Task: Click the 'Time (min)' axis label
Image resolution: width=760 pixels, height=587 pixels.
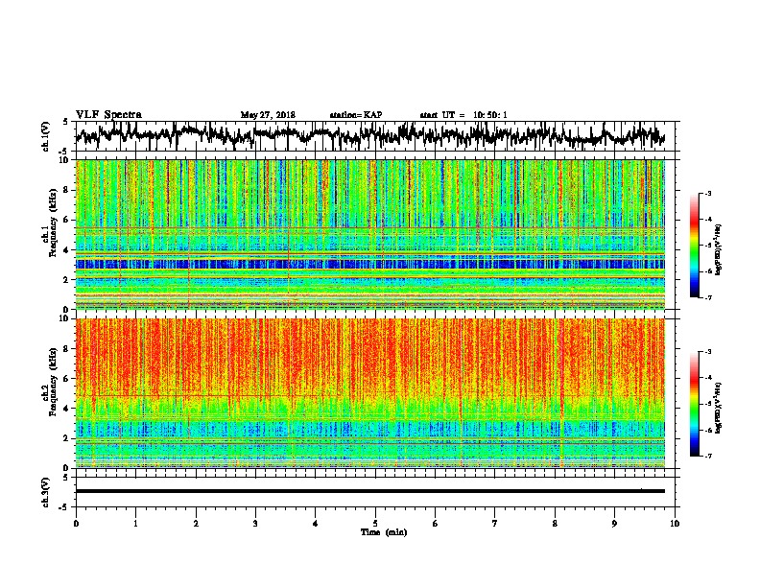Action: pyautogui.click(x=384, y=532)
